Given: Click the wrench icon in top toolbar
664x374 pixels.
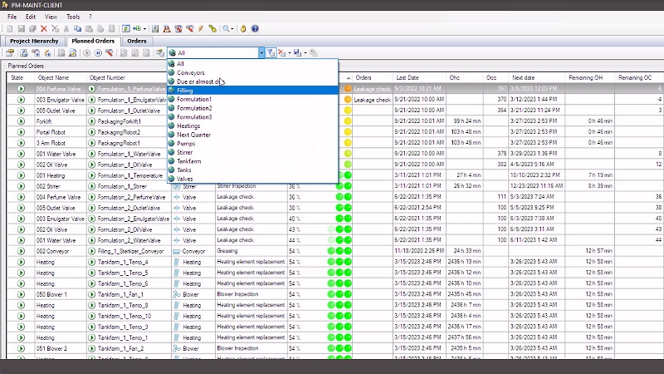Looking at the screenshot, I should click(x=190, y=29).
